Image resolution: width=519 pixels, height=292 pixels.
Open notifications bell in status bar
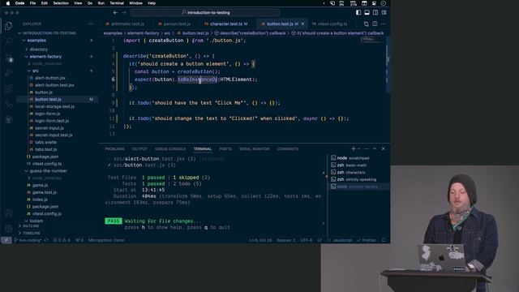[384, 240]
